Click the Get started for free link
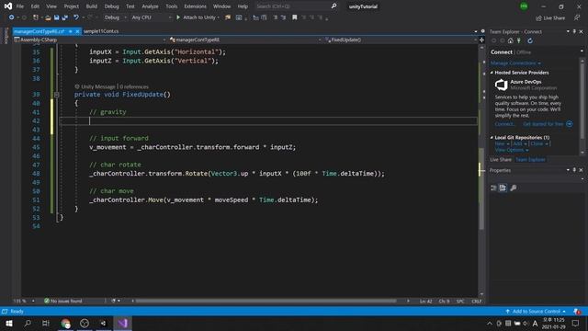This screenshot has height=331, width=588. pos(543,124)
